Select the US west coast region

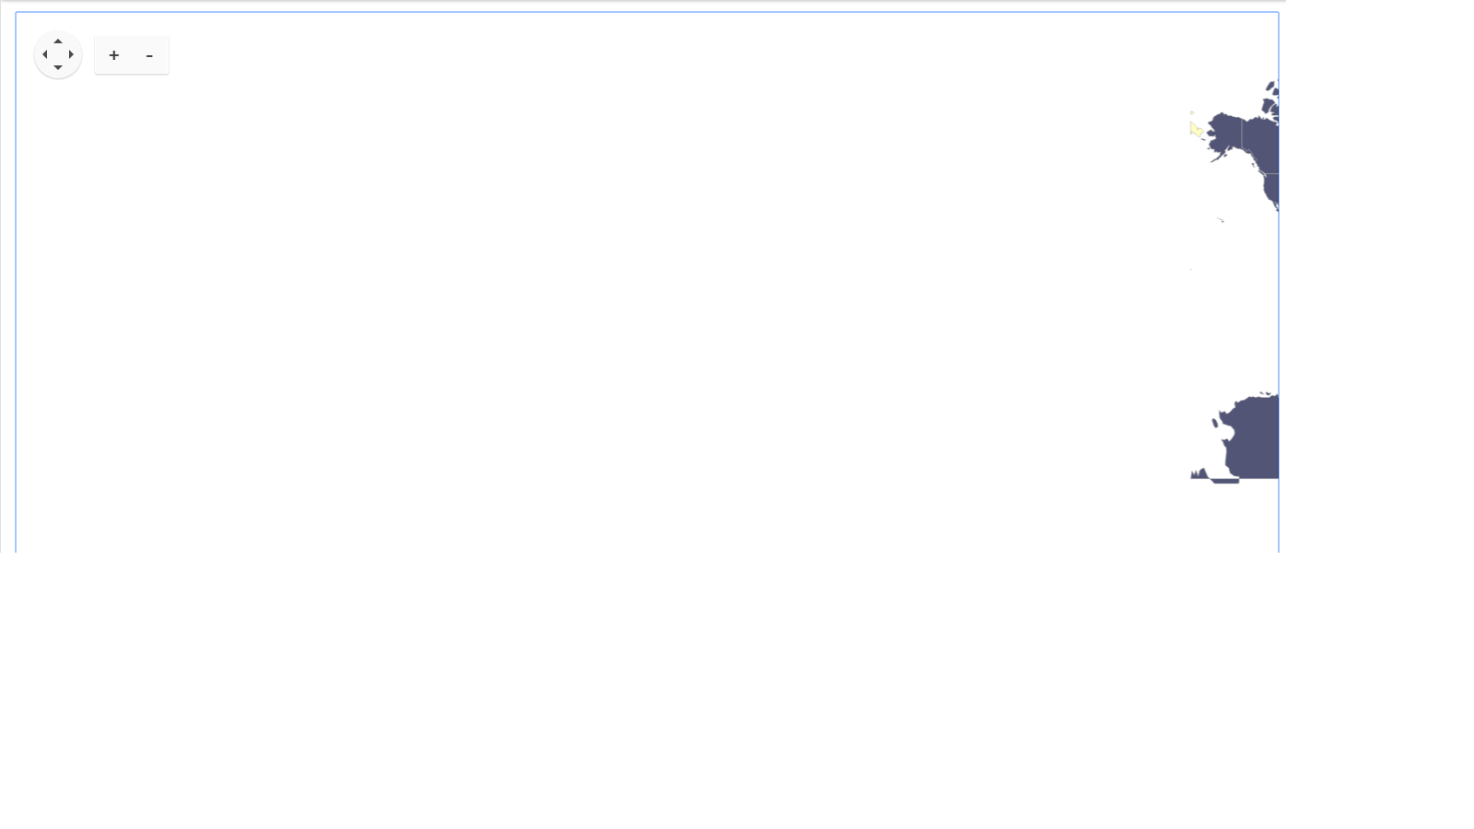1271,190
